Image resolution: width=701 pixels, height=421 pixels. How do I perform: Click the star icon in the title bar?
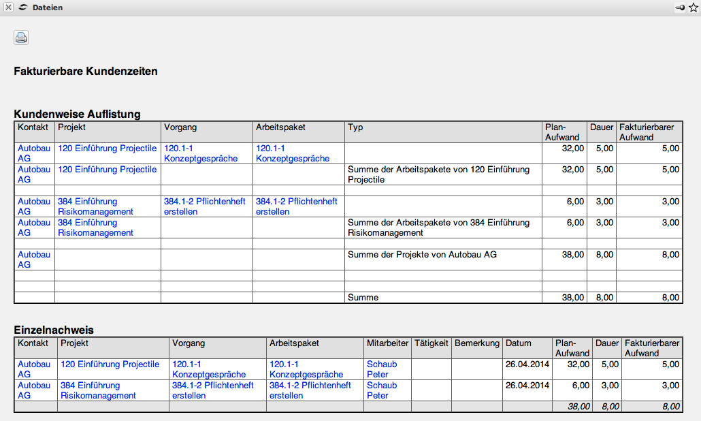pyautogui.click(x=693, y=7)
